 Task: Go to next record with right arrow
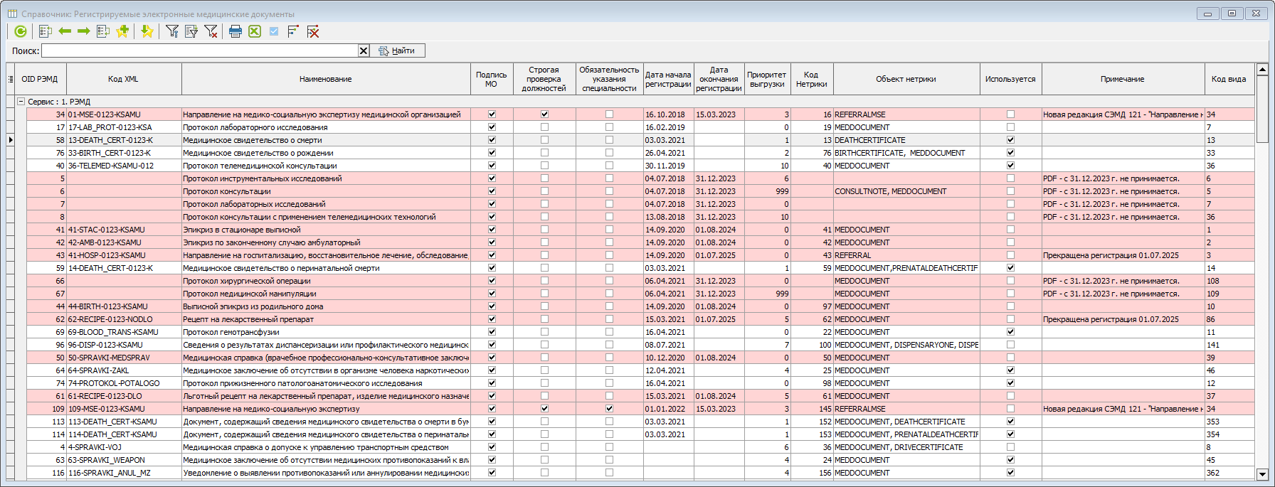coord(83,31)
